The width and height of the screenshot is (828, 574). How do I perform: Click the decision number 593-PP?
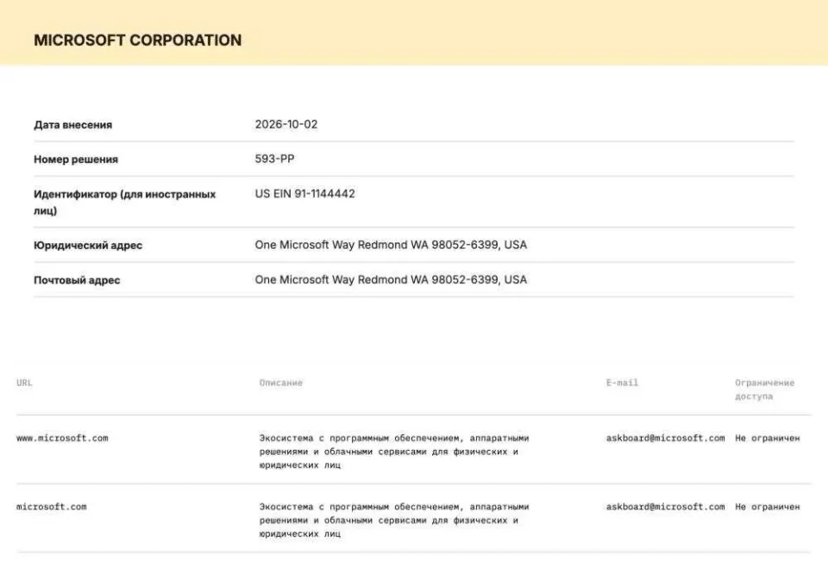point(274,159)
